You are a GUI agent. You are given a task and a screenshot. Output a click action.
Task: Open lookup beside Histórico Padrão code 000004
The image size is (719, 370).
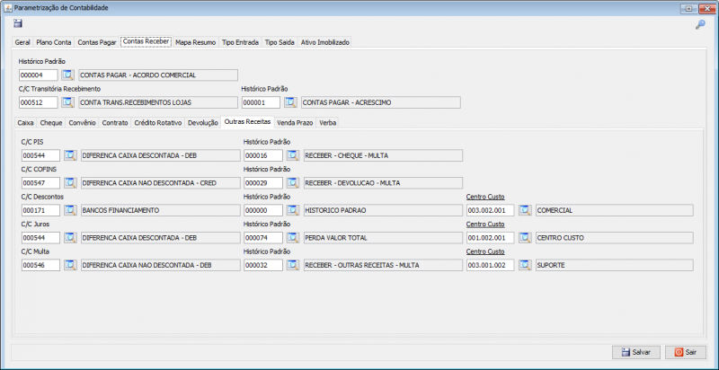(67, 75)
